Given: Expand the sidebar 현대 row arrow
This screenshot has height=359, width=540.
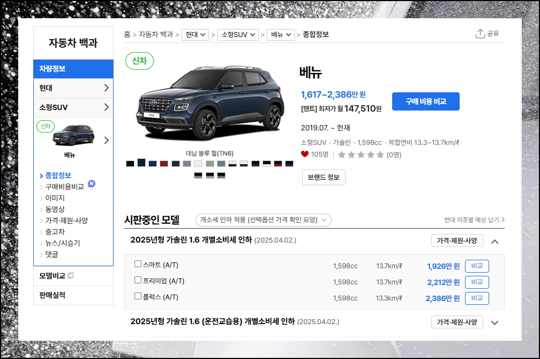Looking at the screenshot, I should [106, 88].
